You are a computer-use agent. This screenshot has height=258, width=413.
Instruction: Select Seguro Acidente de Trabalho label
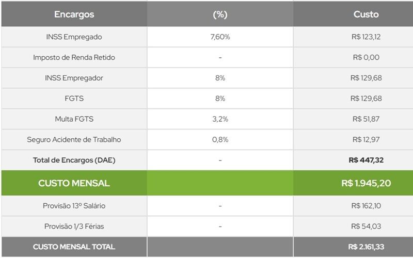point(74,140)
